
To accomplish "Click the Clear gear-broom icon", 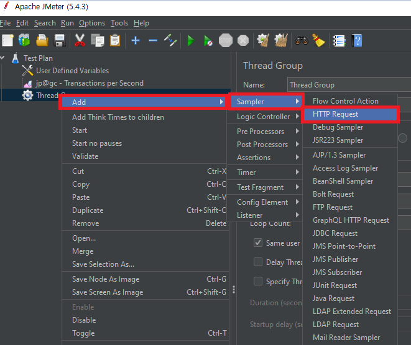I will pos(263,40).
